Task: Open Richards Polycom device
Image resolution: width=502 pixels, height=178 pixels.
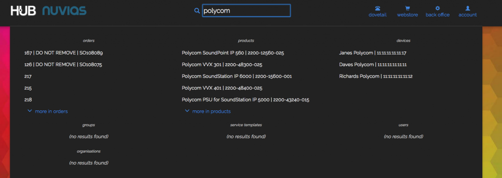Action: click(x=376, y=76)
